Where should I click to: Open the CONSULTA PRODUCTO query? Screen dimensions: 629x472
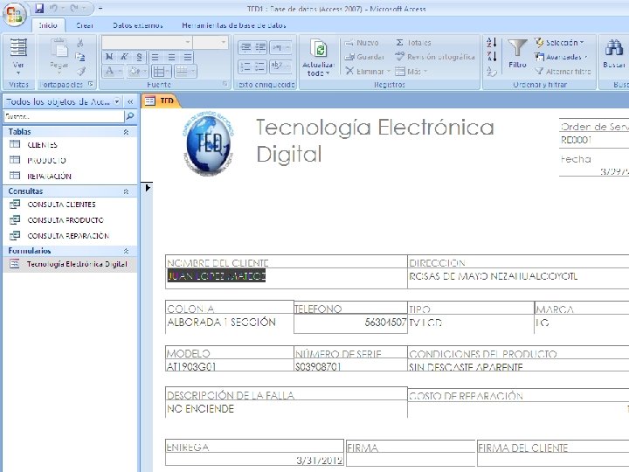click(x=70, y=220)
